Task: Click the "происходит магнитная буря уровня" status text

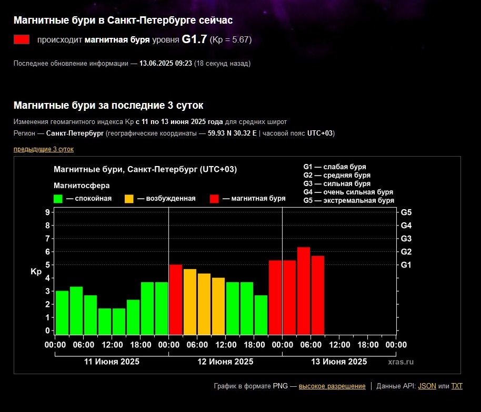Action: (x=108, y=40)
